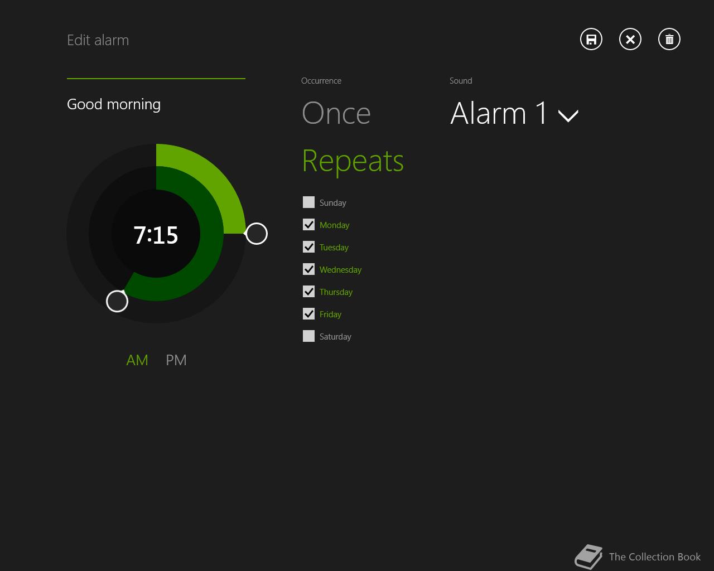
Task: Uncheck the Wednesday checkbox
Action: coord(308,269)
